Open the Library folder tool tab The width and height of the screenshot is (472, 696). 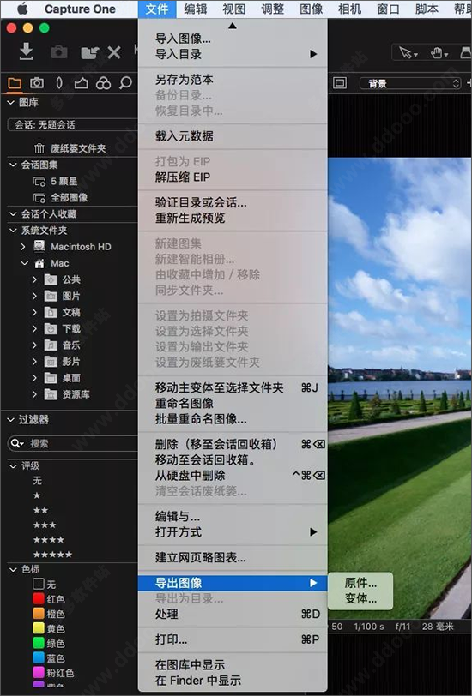15,83
